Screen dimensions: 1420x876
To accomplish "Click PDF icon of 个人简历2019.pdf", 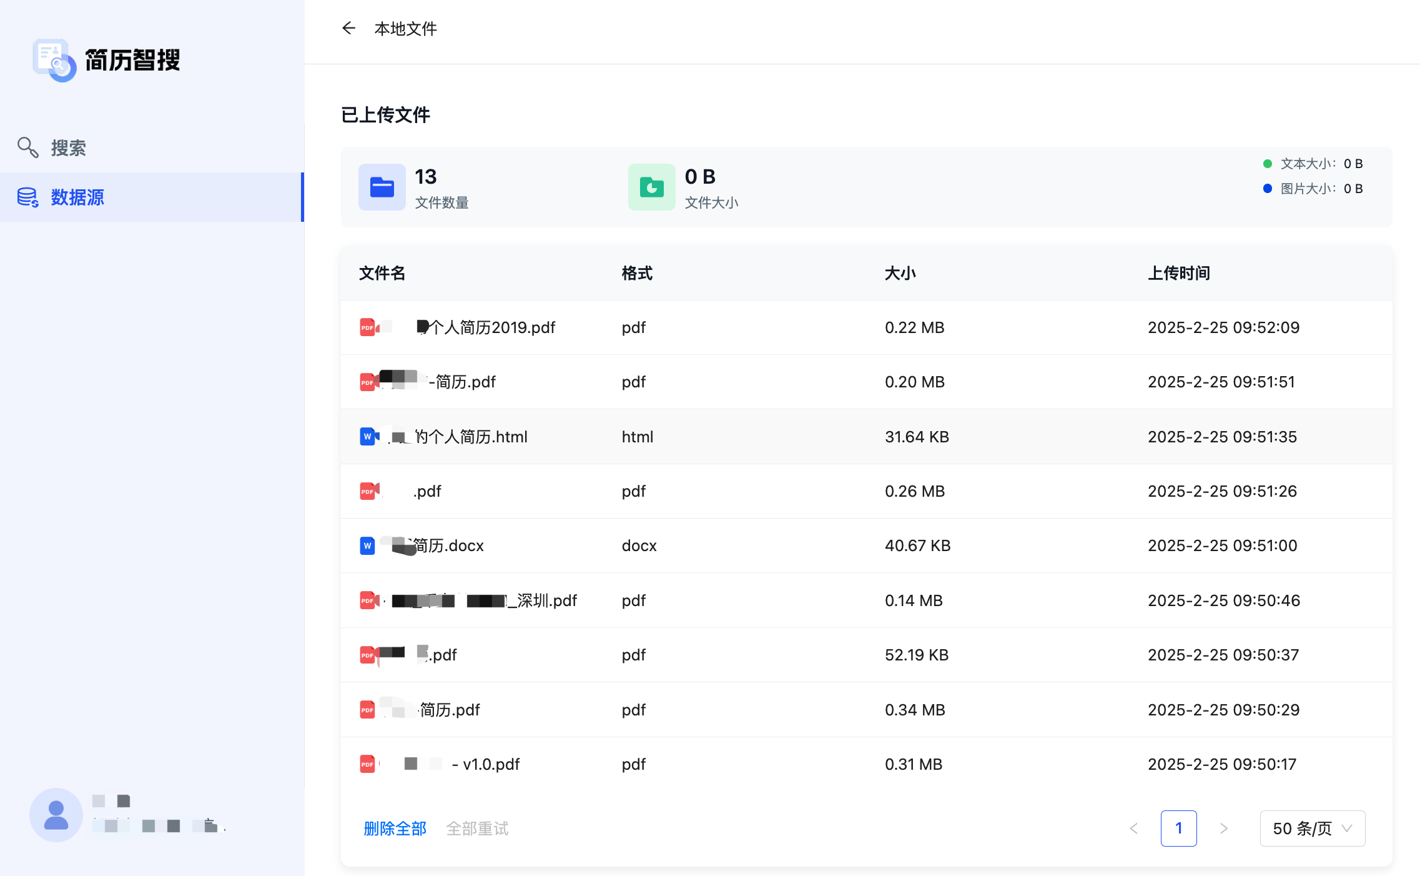I will [367, 327].
